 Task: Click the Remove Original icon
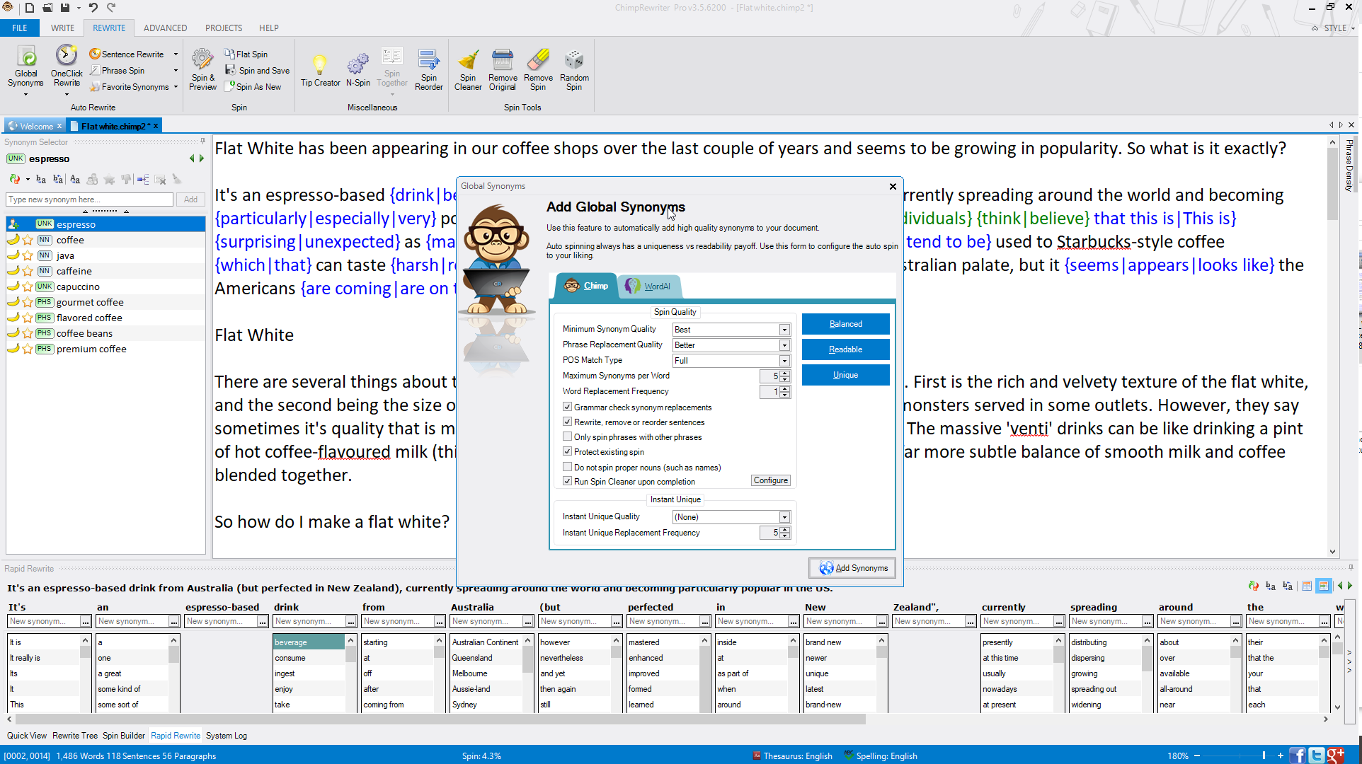(x=503, y=60)
